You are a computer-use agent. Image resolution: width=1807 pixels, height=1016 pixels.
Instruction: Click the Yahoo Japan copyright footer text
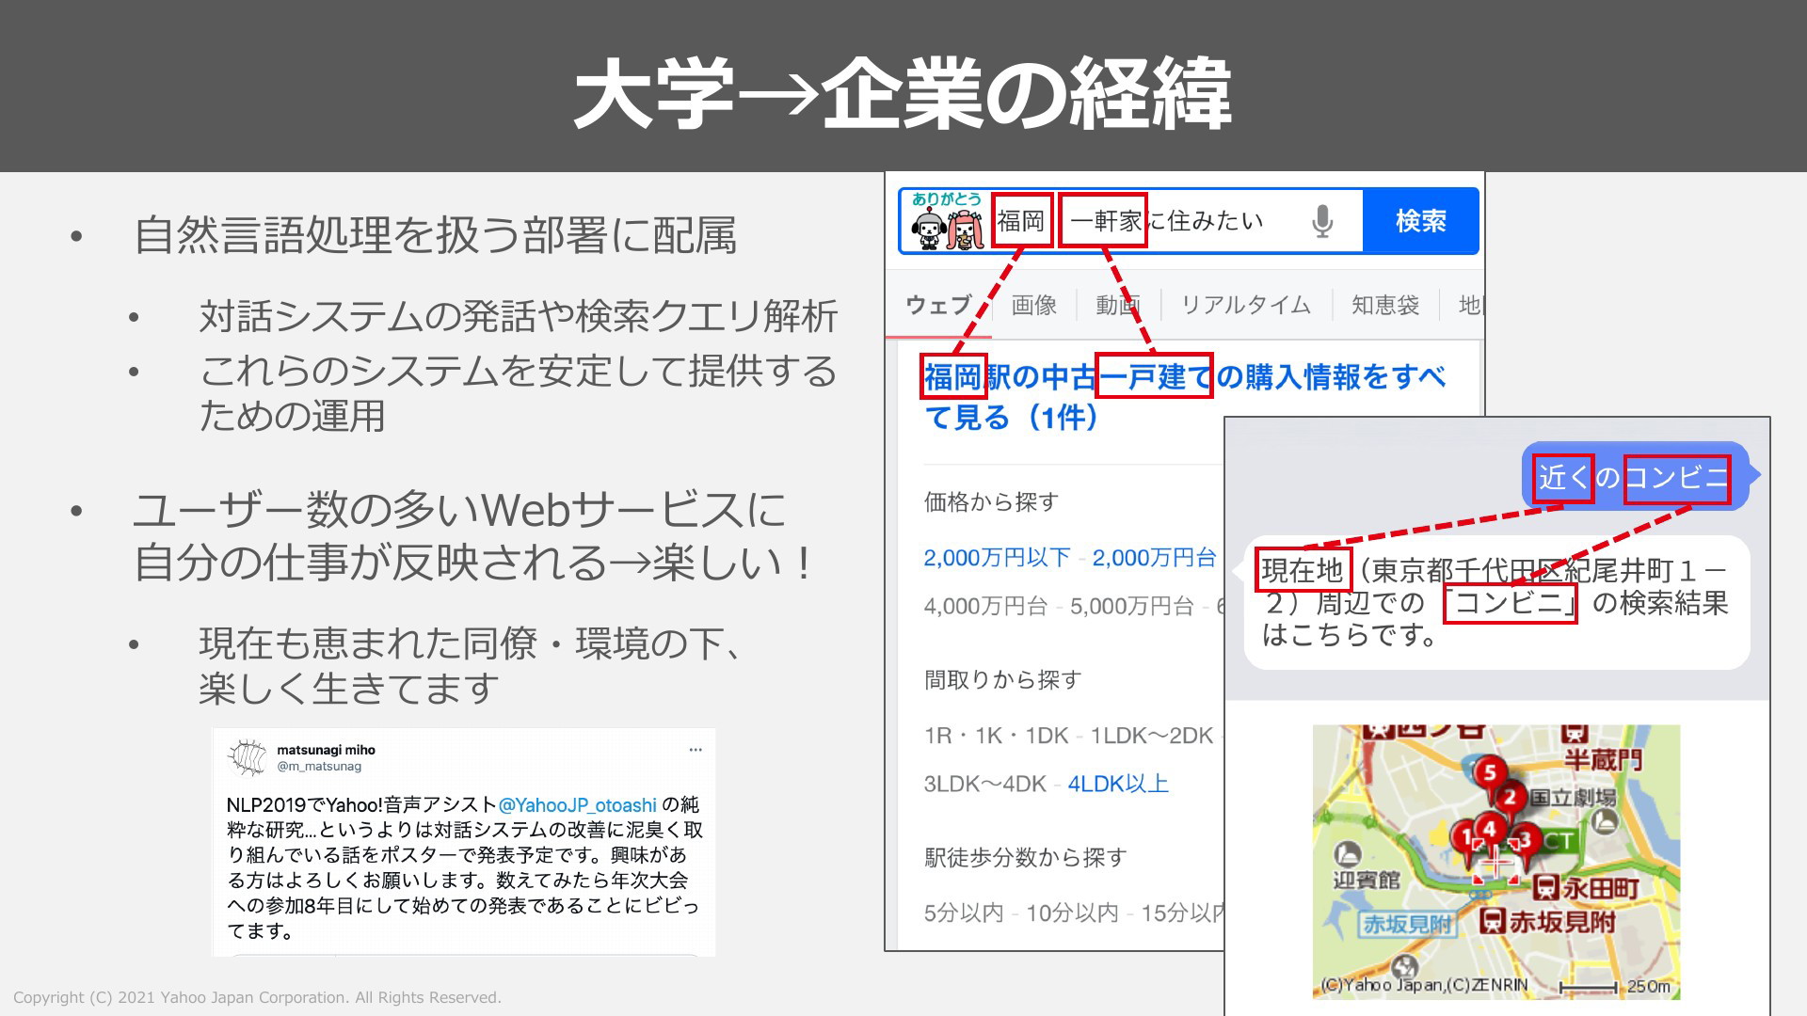point(257,997)
